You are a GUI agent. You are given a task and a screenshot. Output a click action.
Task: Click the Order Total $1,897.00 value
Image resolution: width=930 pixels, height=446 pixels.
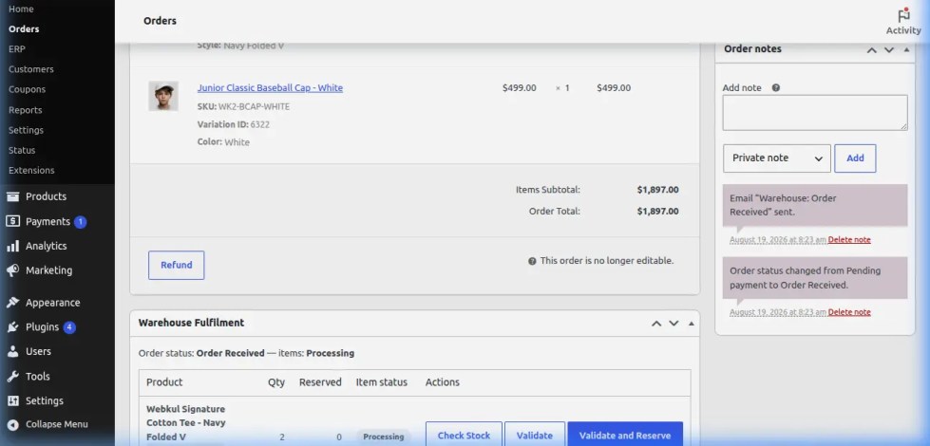tap(657, 211)
